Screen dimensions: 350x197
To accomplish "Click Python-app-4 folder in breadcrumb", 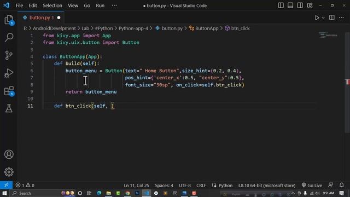I will click(133, 28).
